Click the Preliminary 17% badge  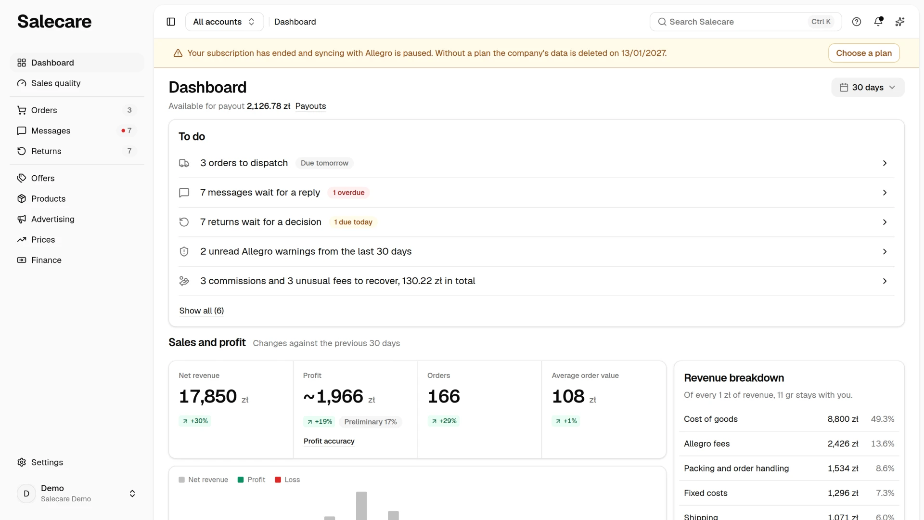tap(371, 422)
